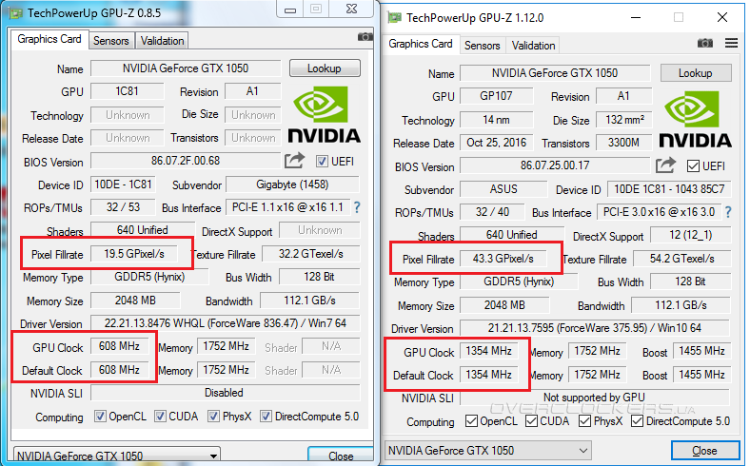The width and height of the screenshot is (750, 466).
Task: Click the BIOS export share icon in GPU-Z 0.8.5
Action: pos(295,161)
